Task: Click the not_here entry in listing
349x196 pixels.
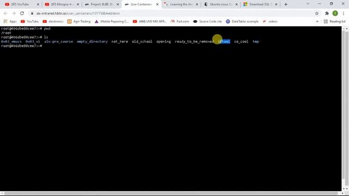Action: coord(120,41)
